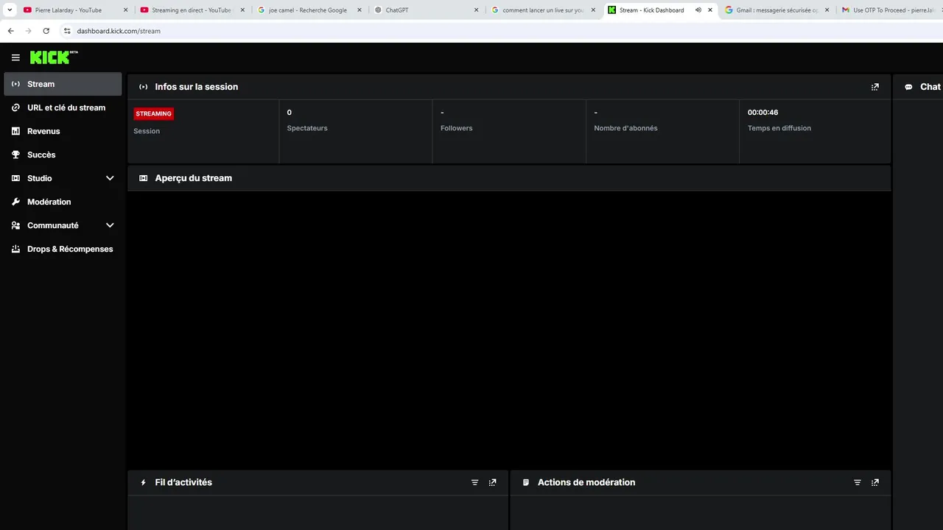Close the ChatGPT tab
Viewport: 943px width, 530px height.
476,10
